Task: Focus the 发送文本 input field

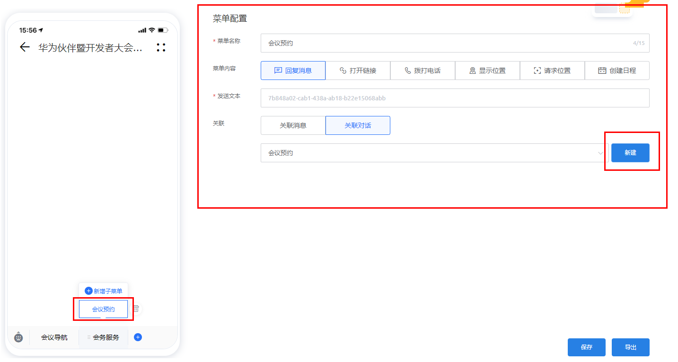Action: [455, 98]
